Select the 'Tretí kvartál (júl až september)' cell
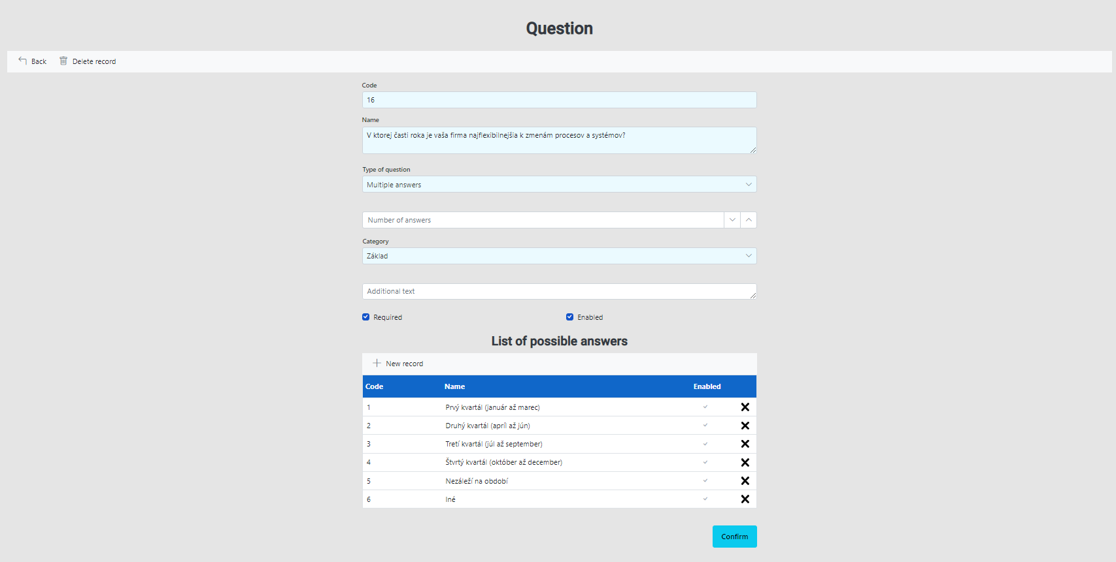This screenshot has width=1116, height=562. [x=494, y=444]
